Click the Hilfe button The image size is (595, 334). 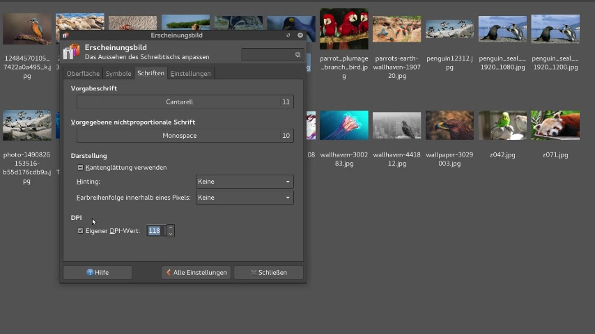tap(98, 273)
